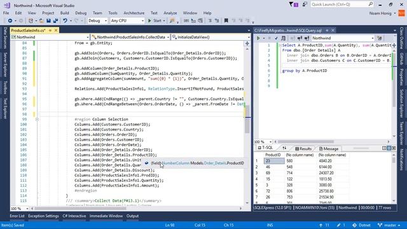Toggle a bookmark using the bookmark icon
The image size is (407, 229).
(226, 20)
